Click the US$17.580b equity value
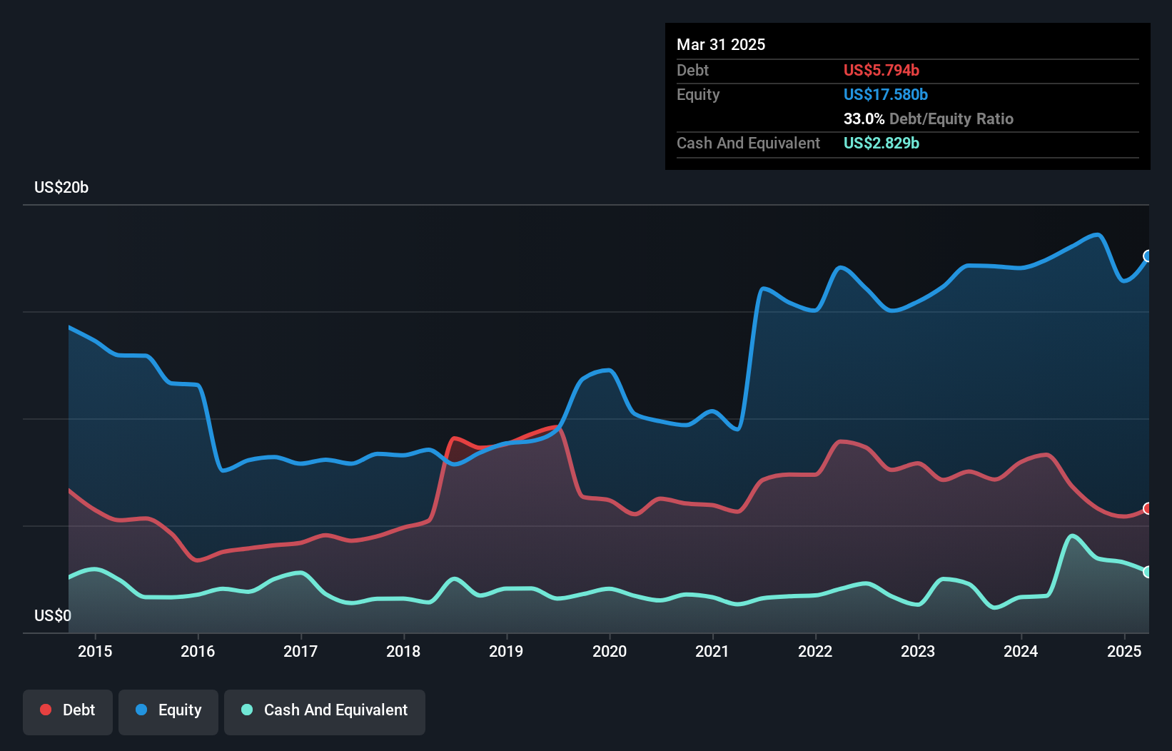1172x751 pixels. [x=885, y=95]
